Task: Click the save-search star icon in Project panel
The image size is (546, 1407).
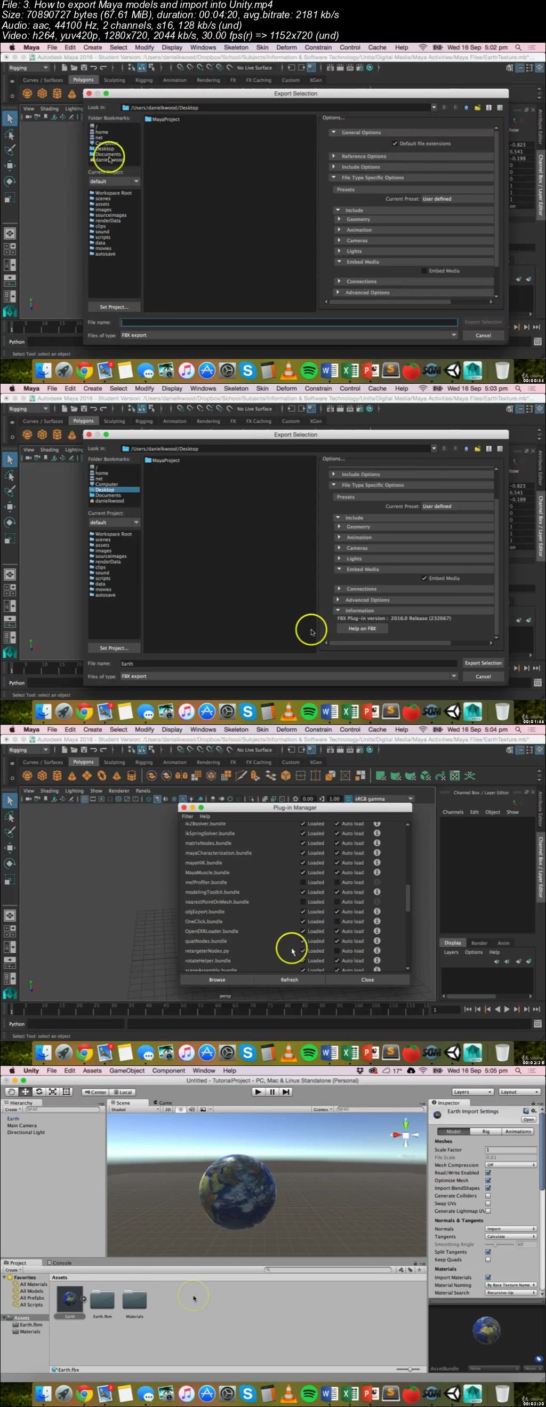Action: coord(420,1270)
